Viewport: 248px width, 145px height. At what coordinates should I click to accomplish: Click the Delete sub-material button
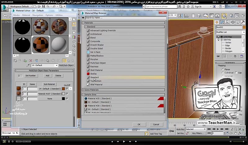(58, 75)
